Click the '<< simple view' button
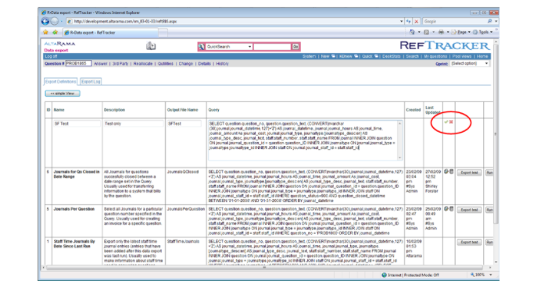 (x=63, y=94)
